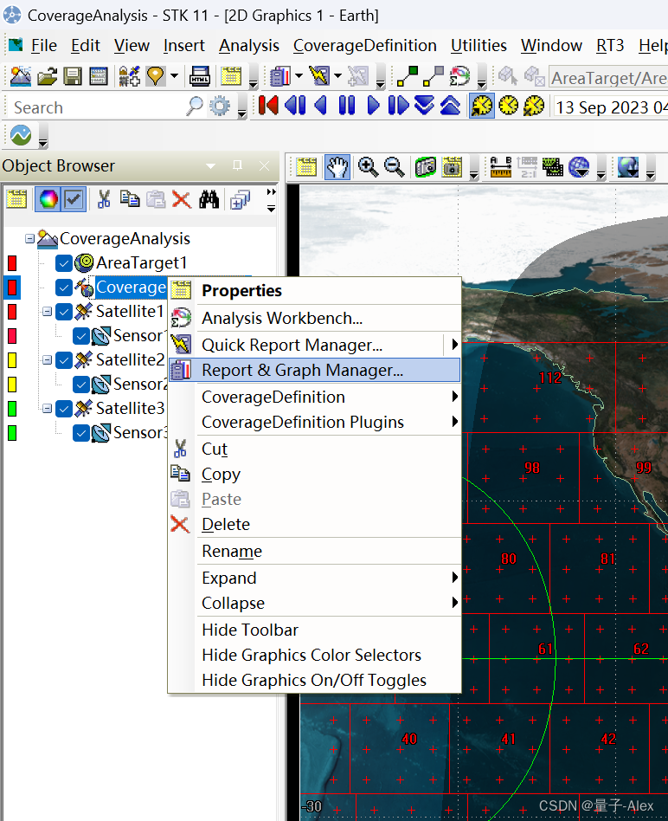
Task: Click the Search input field
Action: (x=99, y=107)
